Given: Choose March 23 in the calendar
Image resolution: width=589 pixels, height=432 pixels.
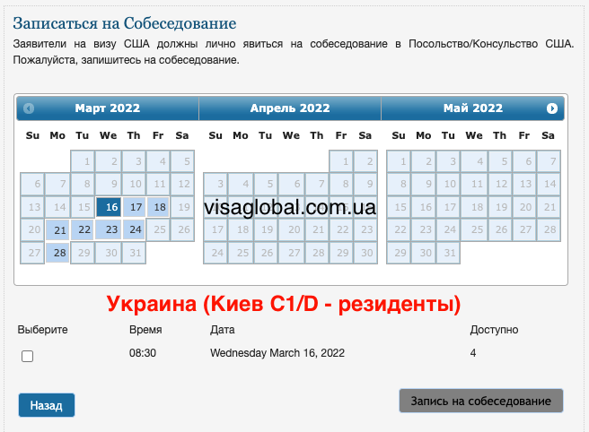Looking at the screenshot, I should click(108, 229).
